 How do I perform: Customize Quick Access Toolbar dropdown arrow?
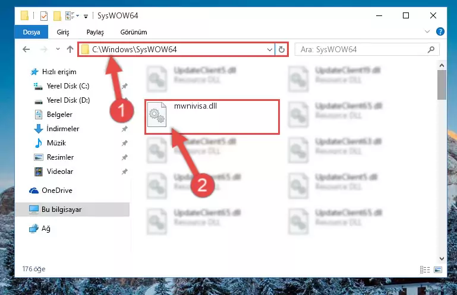[86, 16]
